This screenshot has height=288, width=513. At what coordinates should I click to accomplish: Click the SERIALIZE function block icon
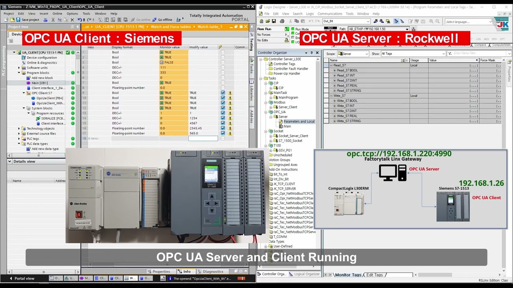[38, 118]
